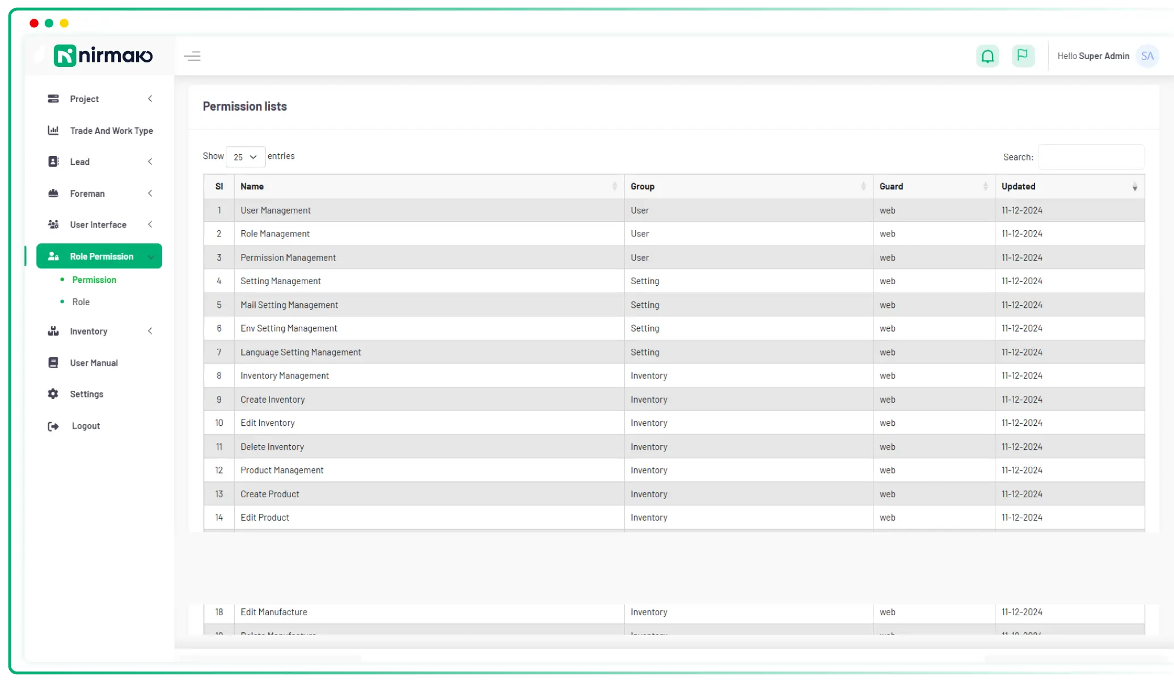The image size is (1174, 689).
Task: Click the Search input field
Action: click(1091, 157)
